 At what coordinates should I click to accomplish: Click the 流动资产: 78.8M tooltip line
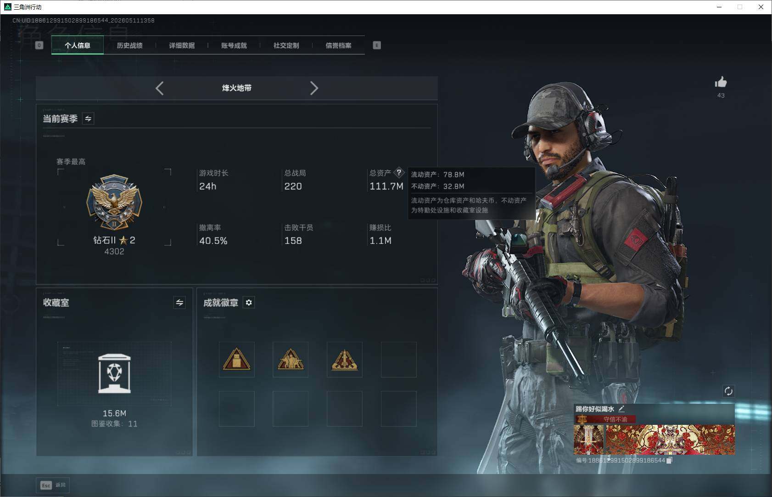coord(437,175)
